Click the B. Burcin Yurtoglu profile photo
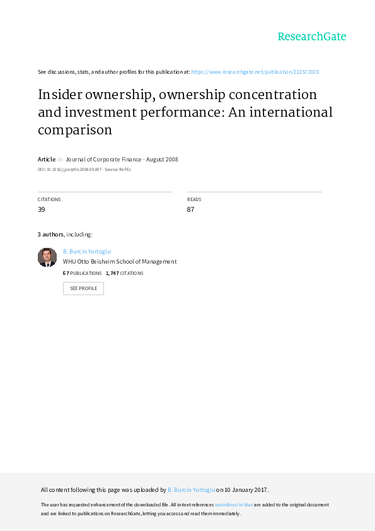This screenshot has width=375, height=531. tap(47, 257)
